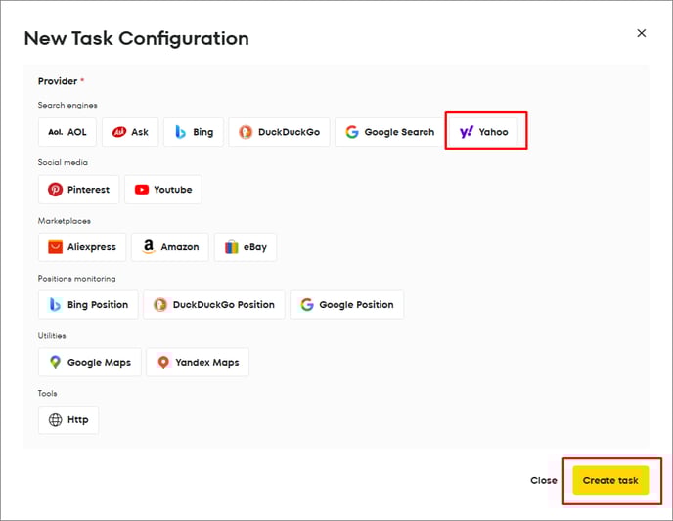Select the Google Maps utility
Screen dimensions: 673x521
point(90,363)
